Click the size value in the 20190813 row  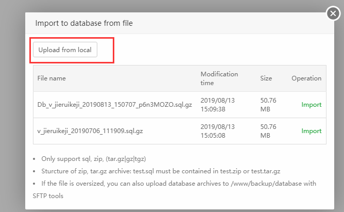[268, 105]
